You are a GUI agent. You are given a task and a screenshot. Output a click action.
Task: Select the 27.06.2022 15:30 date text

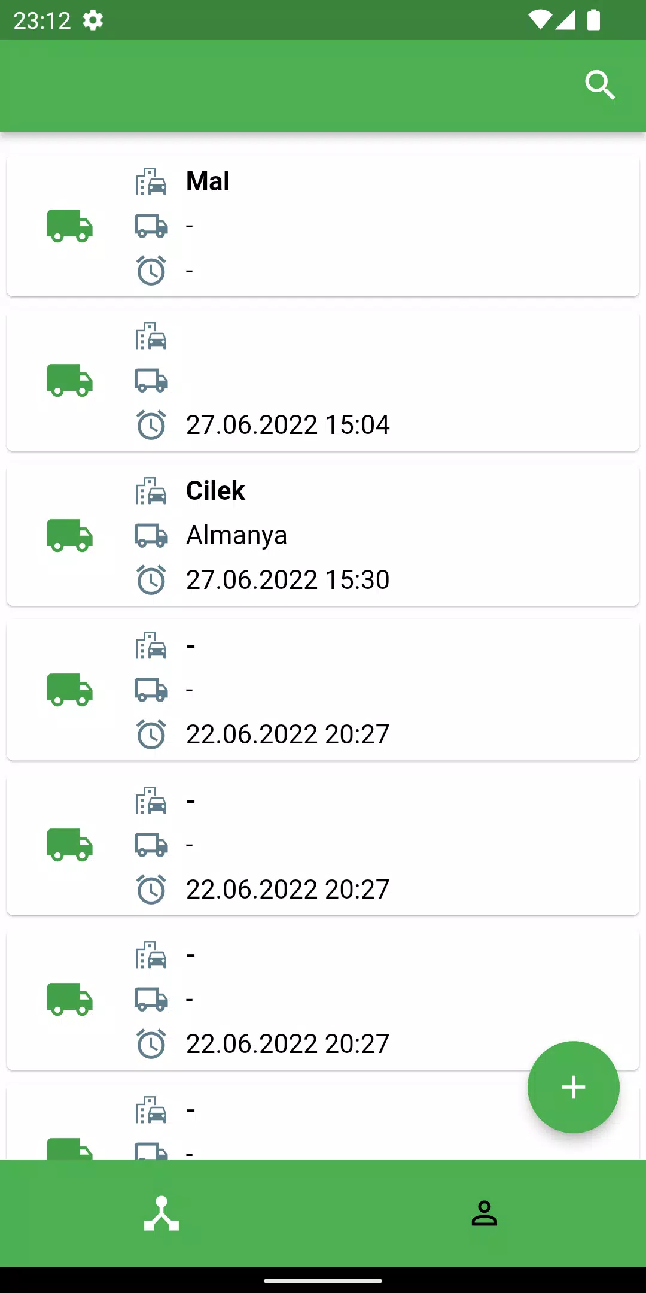tap(288, 580)
